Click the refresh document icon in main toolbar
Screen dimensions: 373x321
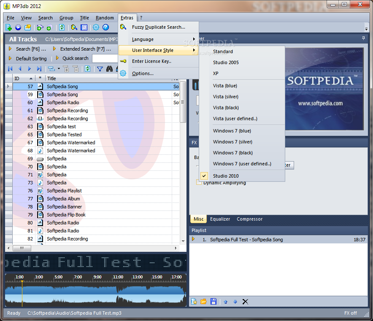[x=62, y=27]
